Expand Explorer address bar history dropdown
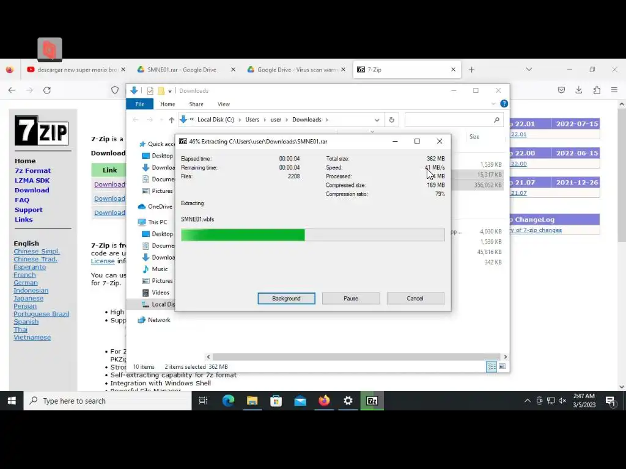The height and width of the screenshot is (469, 626). click(377, 120)
